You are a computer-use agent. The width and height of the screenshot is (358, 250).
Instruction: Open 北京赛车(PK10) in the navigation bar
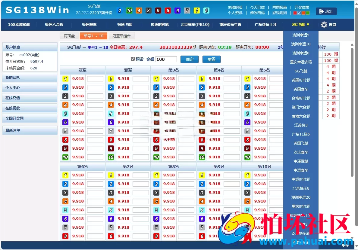[x=195, y=25]
